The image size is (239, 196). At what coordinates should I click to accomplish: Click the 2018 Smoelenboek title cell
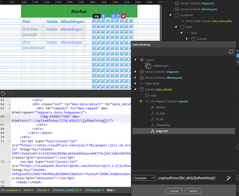pos(33,45)
